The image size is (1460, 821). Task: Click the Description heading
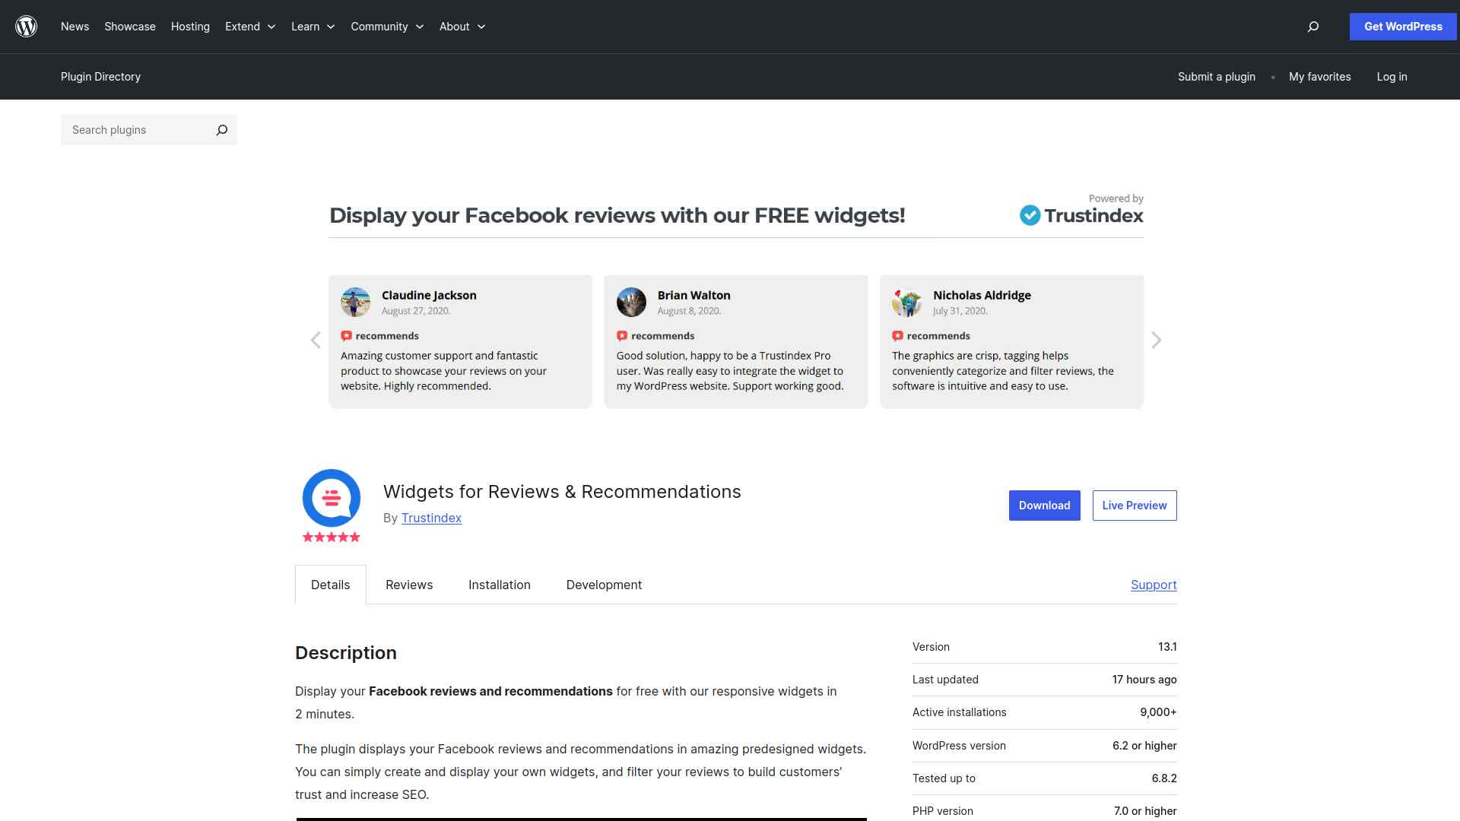[346, 653]
